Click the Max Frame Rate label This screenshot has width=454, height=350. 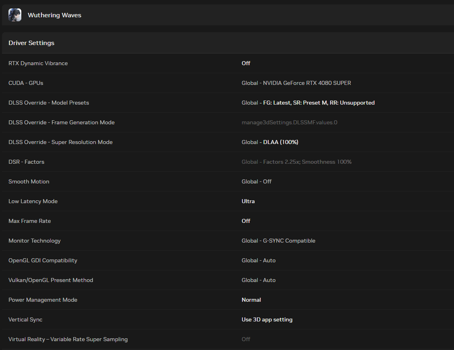[29, 221]
